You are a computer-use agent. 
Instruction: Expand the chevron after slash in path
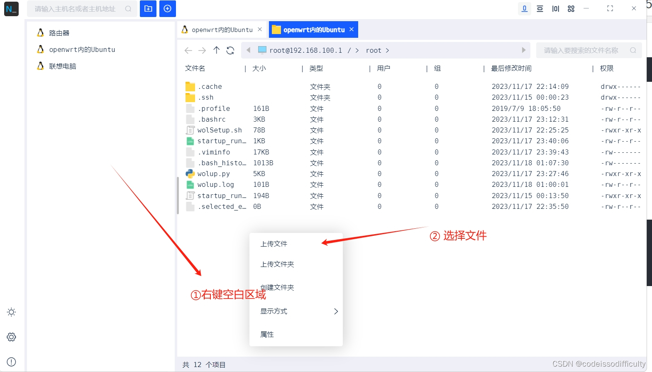point(357,50)
